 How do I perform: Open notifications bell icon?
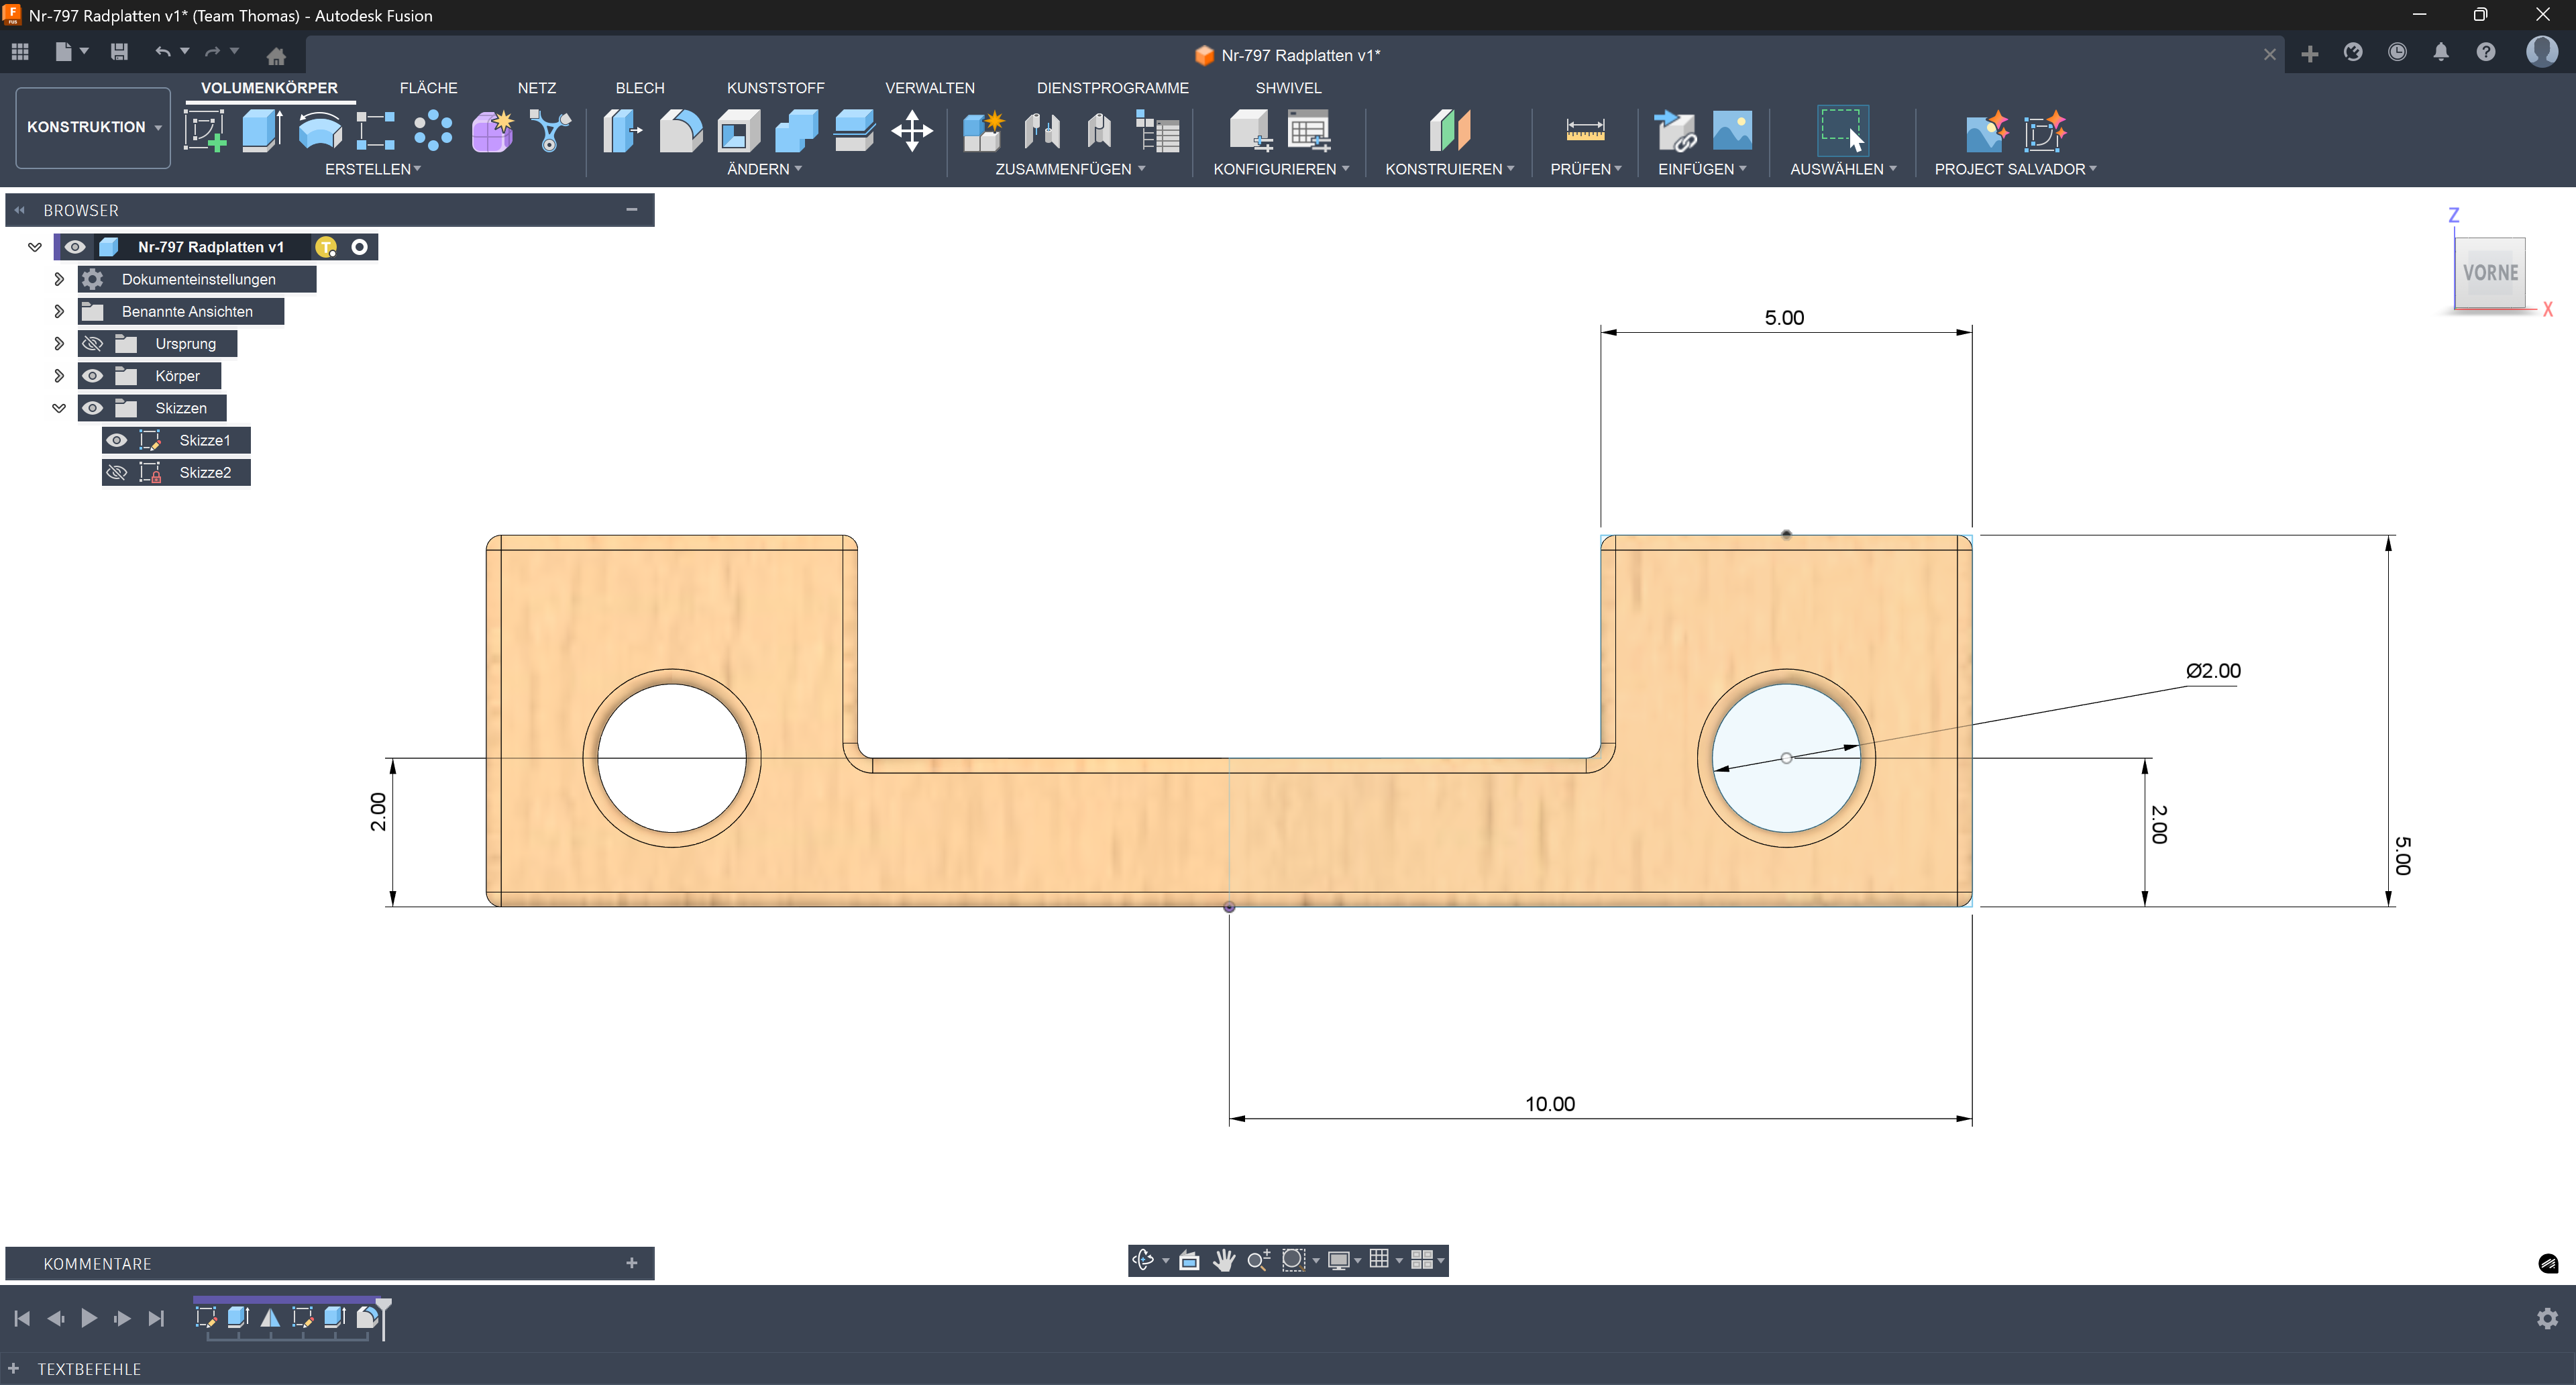[2440, 53]
